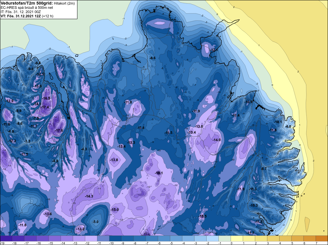Click the -4.3 temperature label

coord(84,149)
